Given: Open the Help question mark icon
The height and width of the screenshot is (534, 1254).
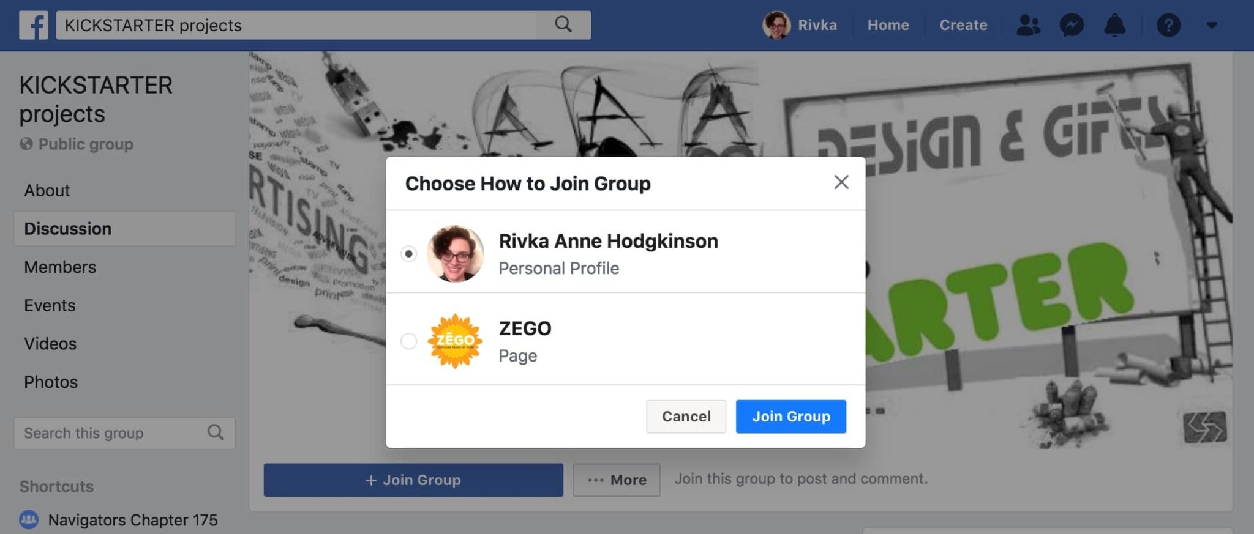Looking at the screenshot, I should 1168,25.
